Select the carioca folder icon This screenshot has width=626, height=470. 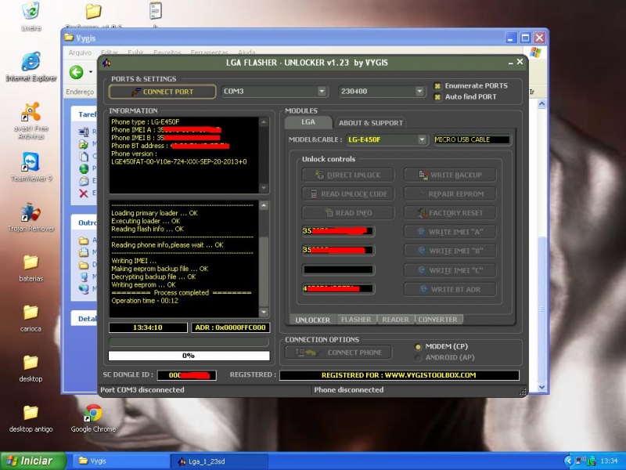[31, 318]
